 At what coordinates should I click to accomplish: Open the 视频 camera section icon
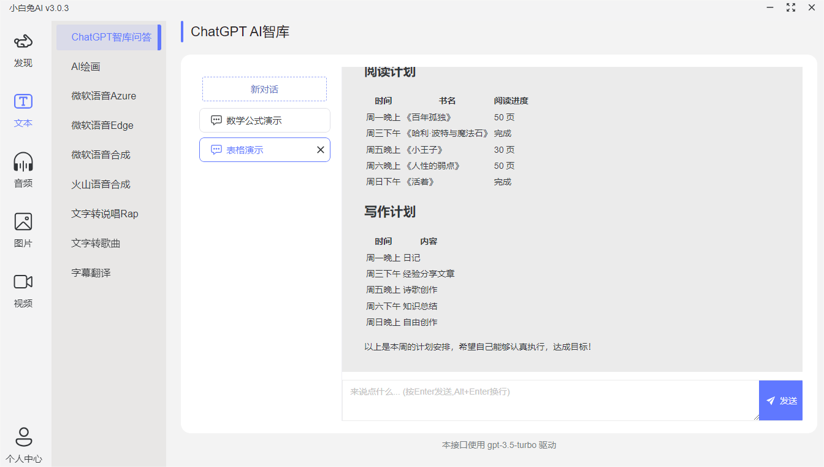tap(23, 282)
